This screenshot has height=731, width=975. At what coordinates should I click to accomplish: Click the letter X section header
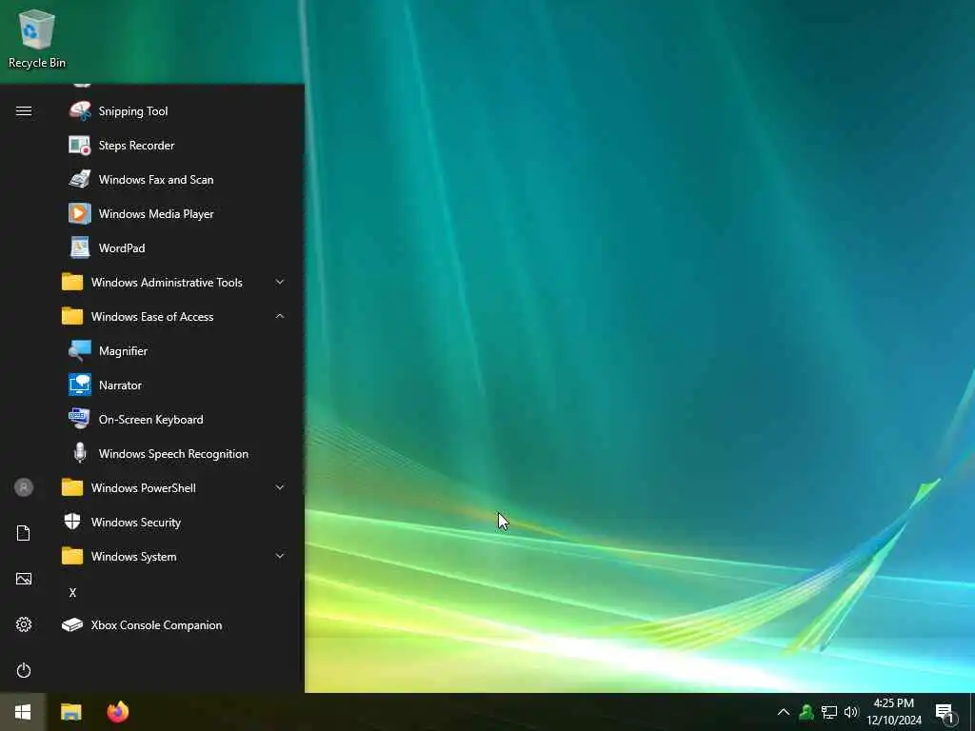click(72, 592)
